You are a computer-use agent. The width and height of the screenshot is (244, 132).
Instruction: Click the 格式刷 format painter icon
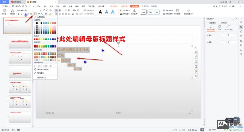click(12, 12)
